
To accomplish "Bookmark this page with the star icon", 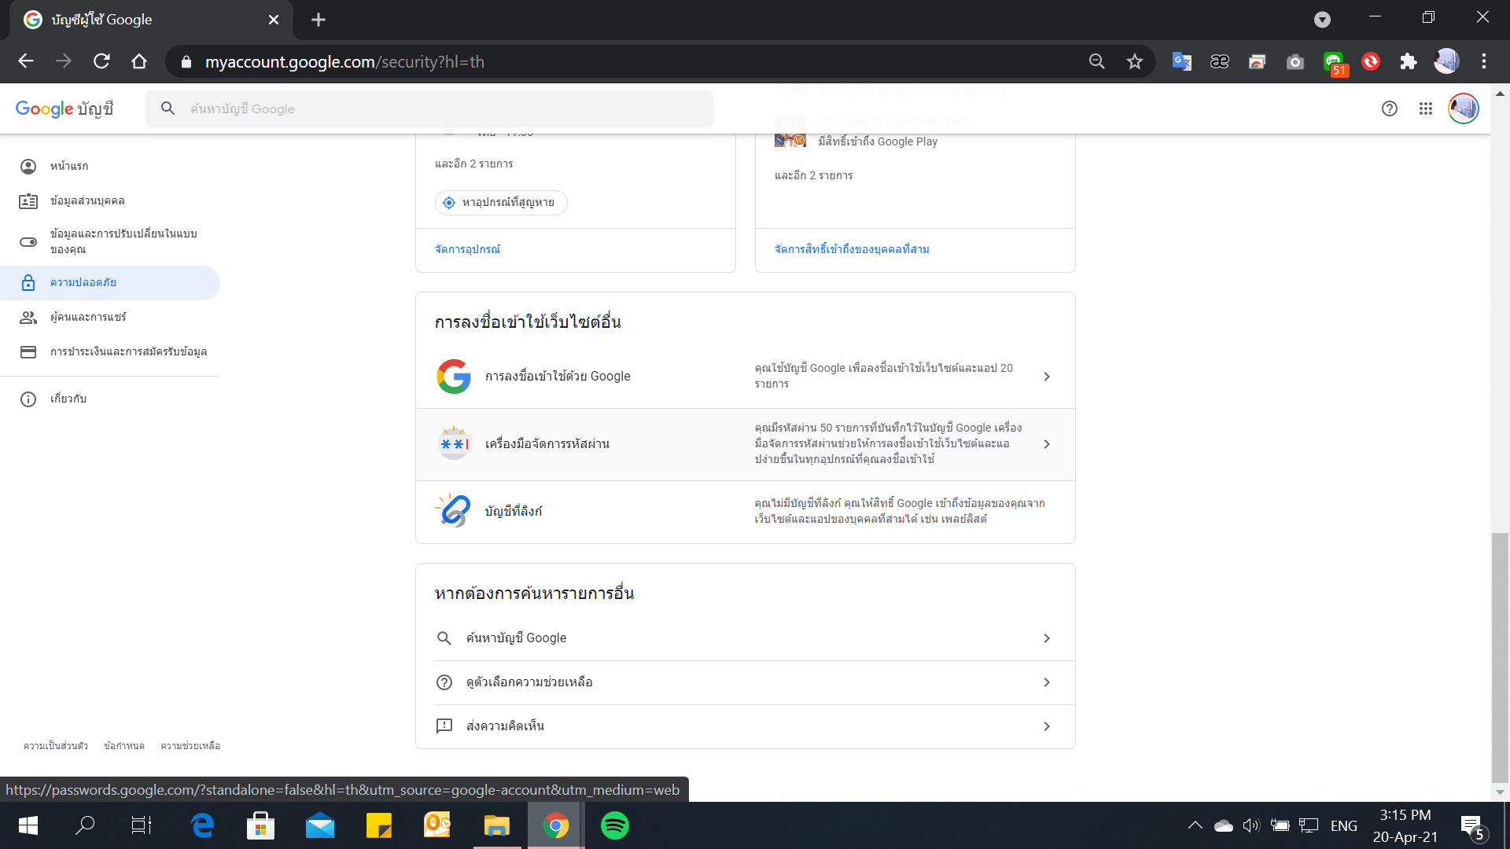I will coord(1134,61).
